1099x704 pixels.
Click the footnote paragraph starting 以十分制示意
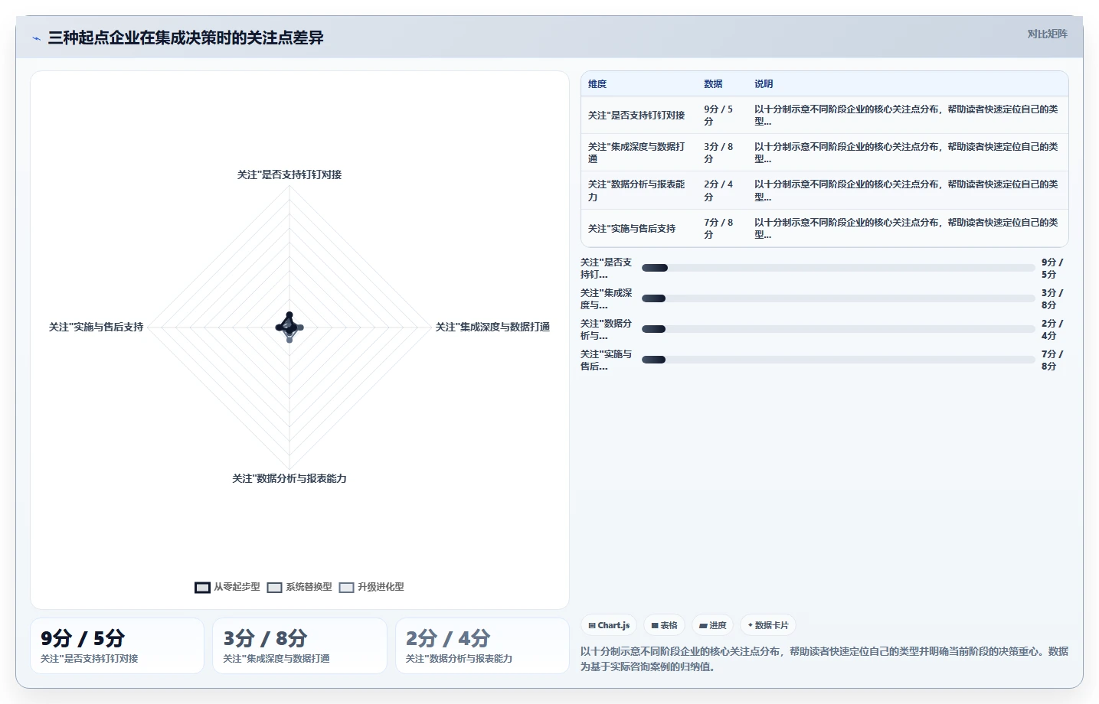tap(824, 659)
